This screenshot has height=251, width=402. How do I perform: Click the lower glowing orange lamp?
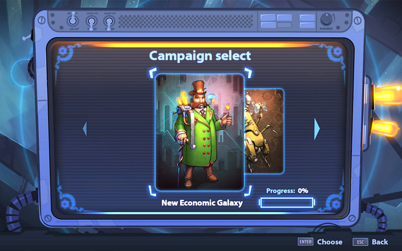385,127
